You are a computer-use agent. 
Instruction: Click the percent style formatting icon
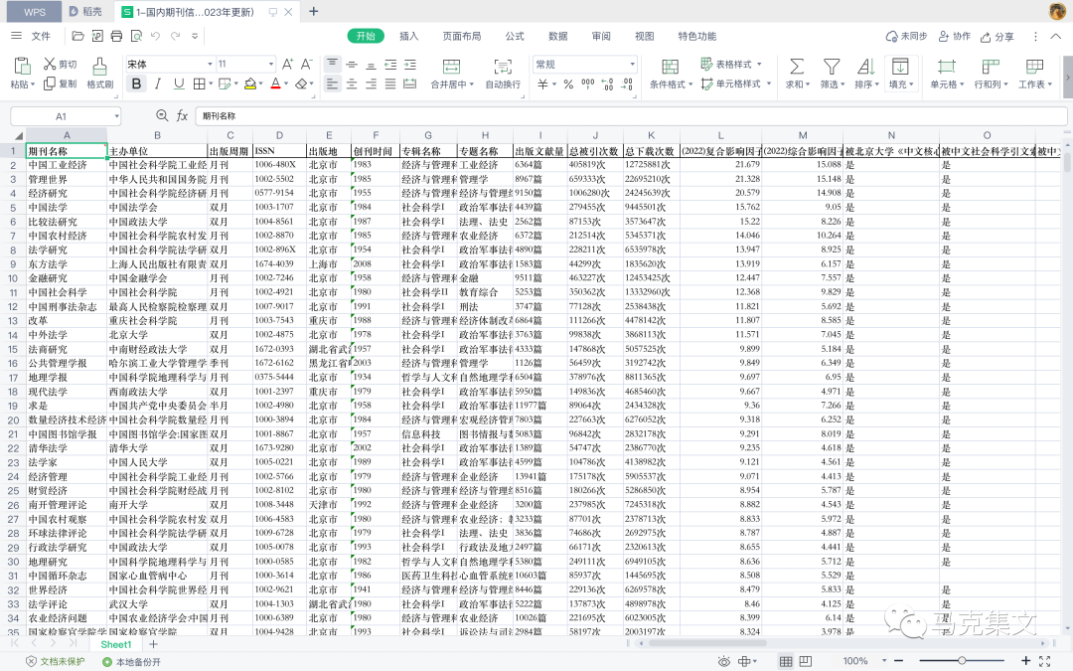tap(568, 84)
